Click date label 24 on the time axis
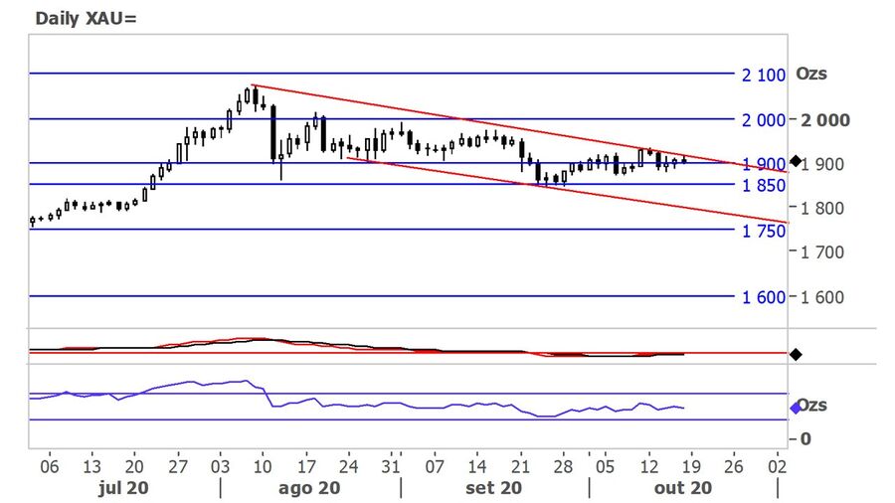The image size is (895, 503). (348, 466)
